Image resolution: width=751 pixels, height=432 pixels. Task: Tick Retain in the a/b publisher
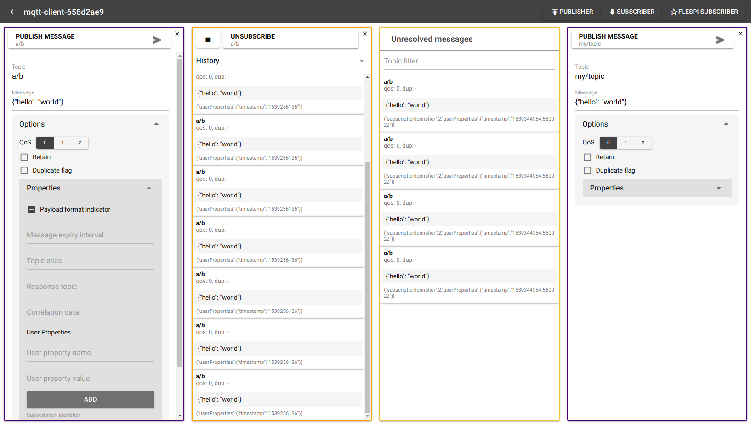(24, 157)
